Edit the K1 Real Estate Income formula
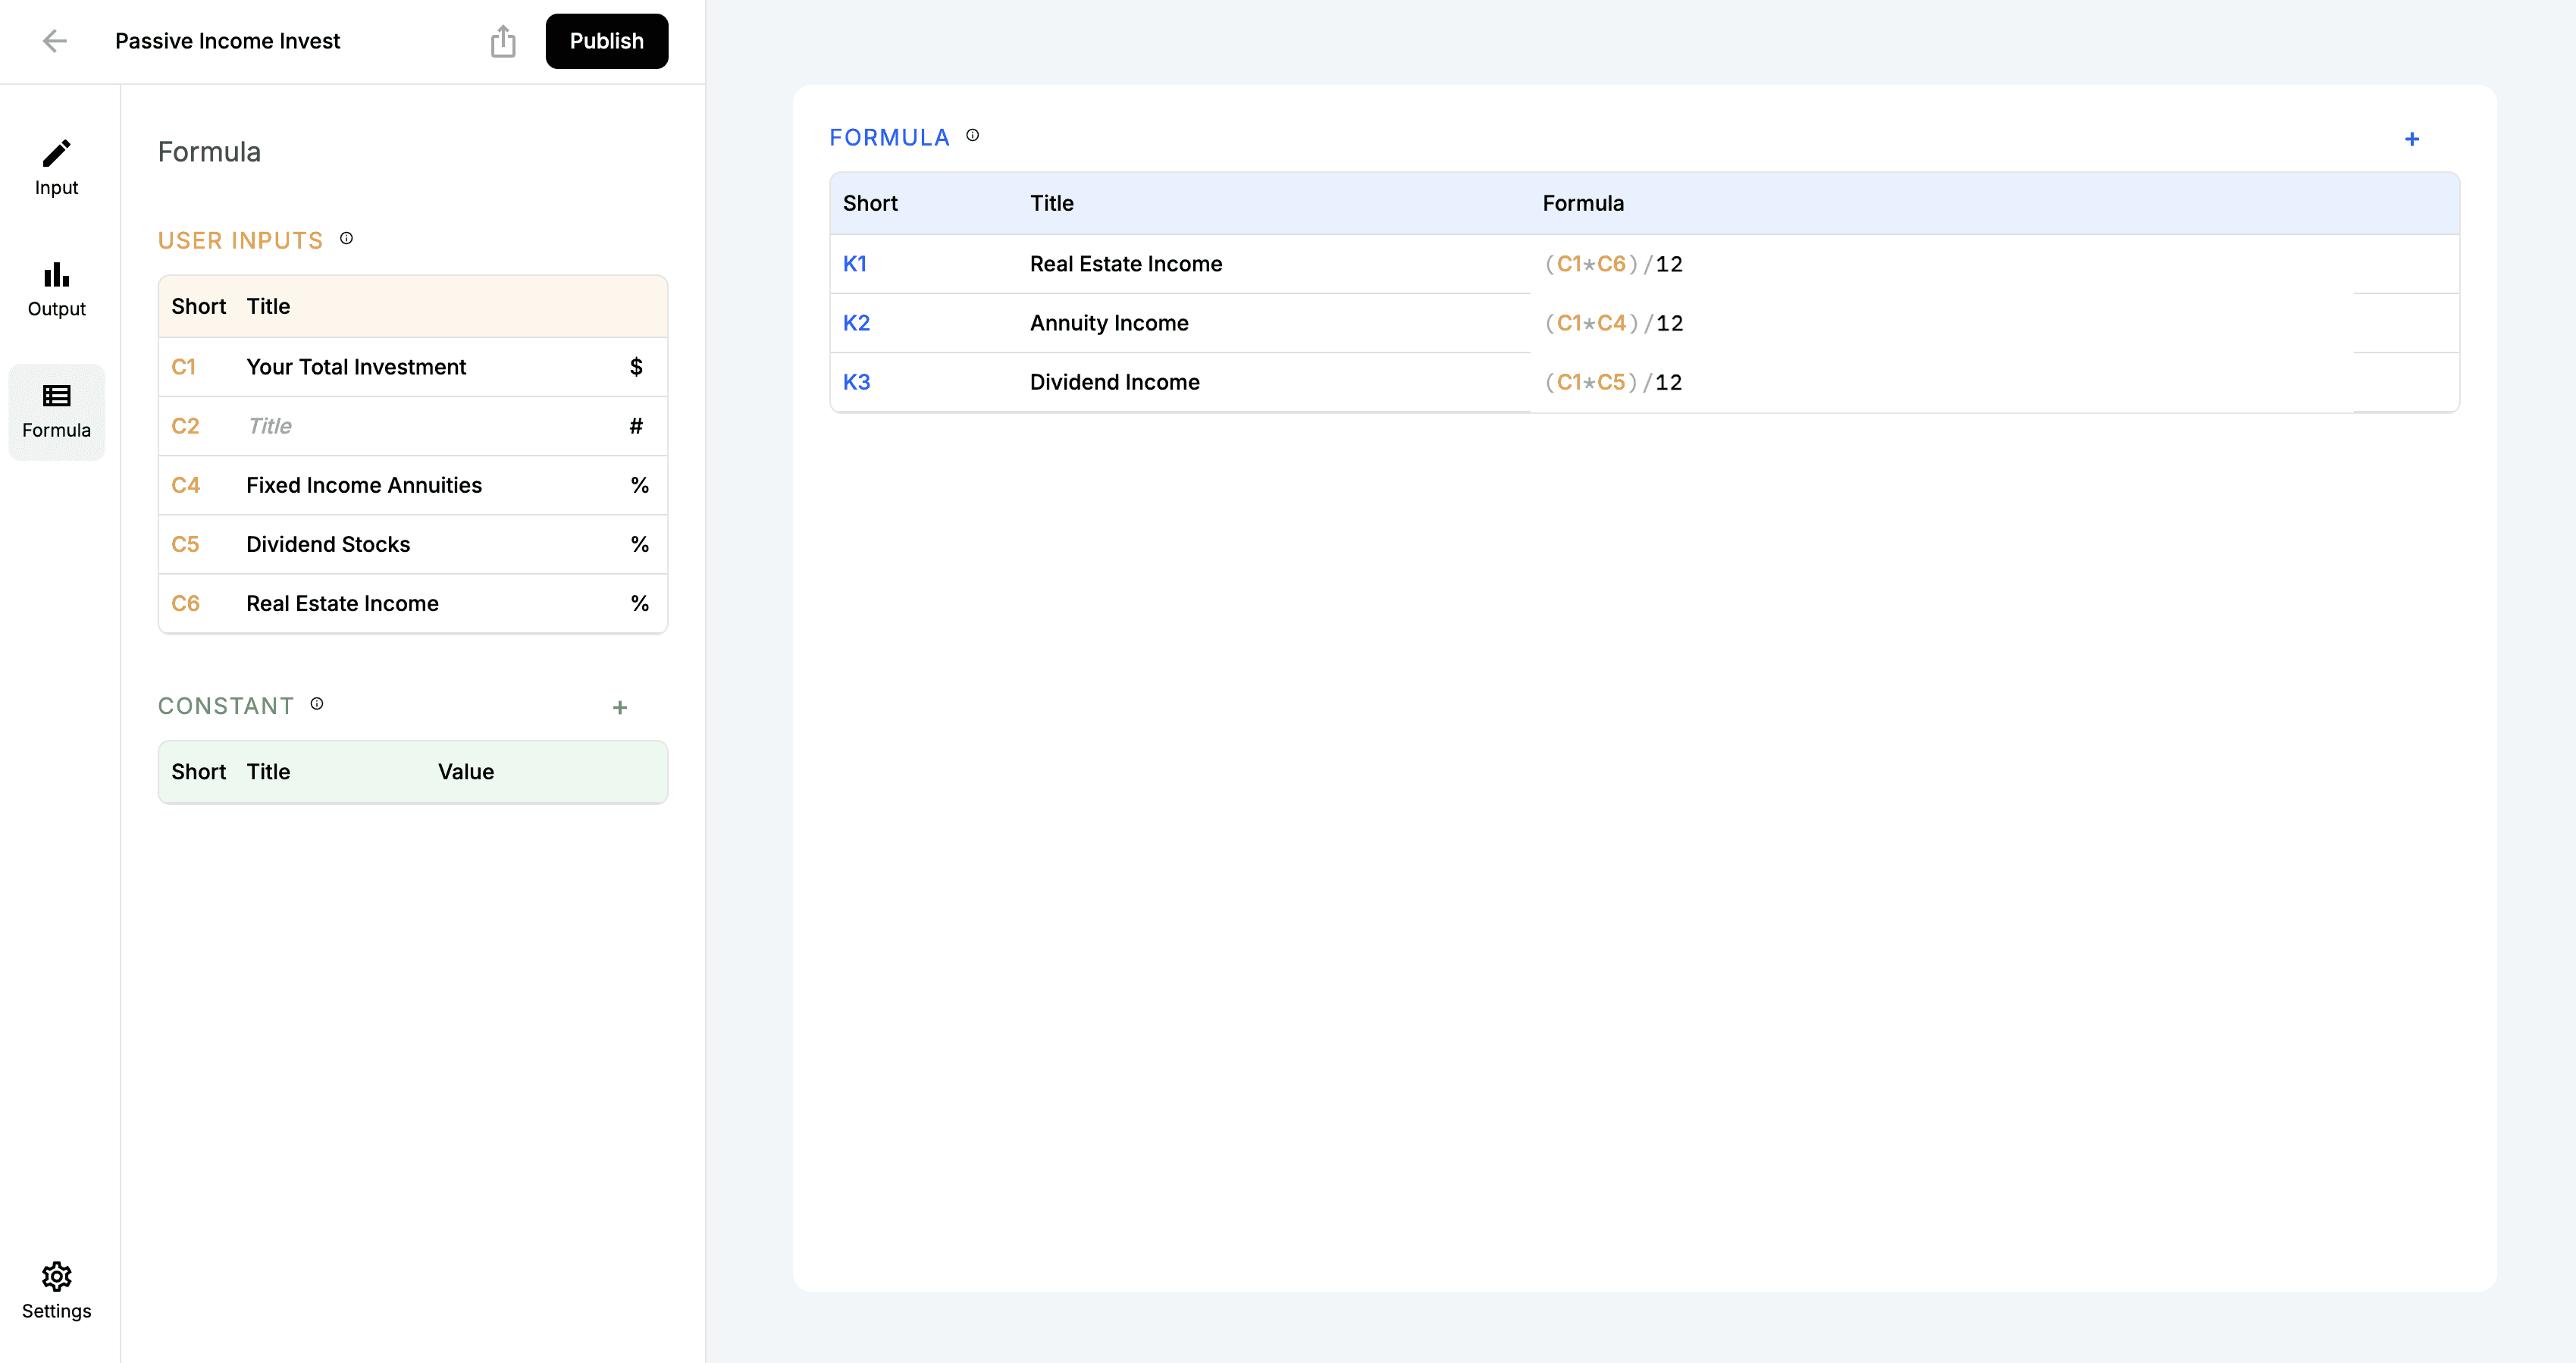 pyautogui.click(x=1940, y=264)
